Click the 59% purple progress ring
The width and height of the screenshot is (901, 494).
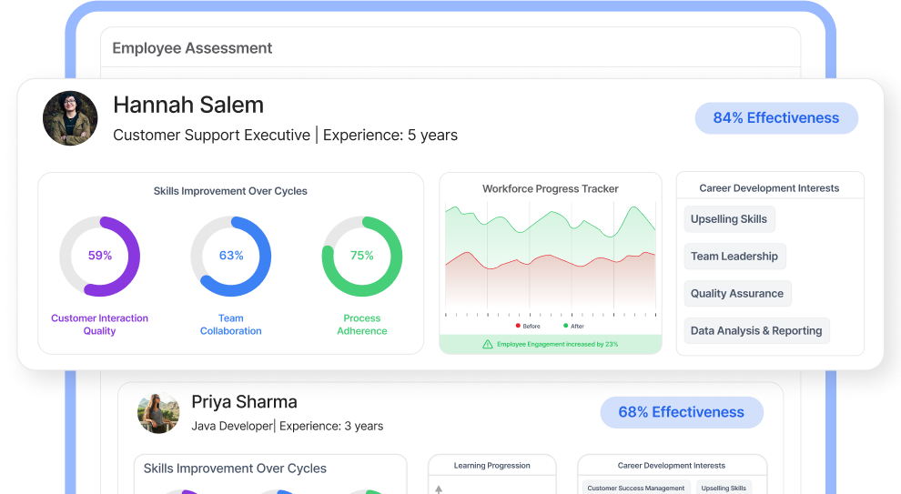click(x=99, y=257)
